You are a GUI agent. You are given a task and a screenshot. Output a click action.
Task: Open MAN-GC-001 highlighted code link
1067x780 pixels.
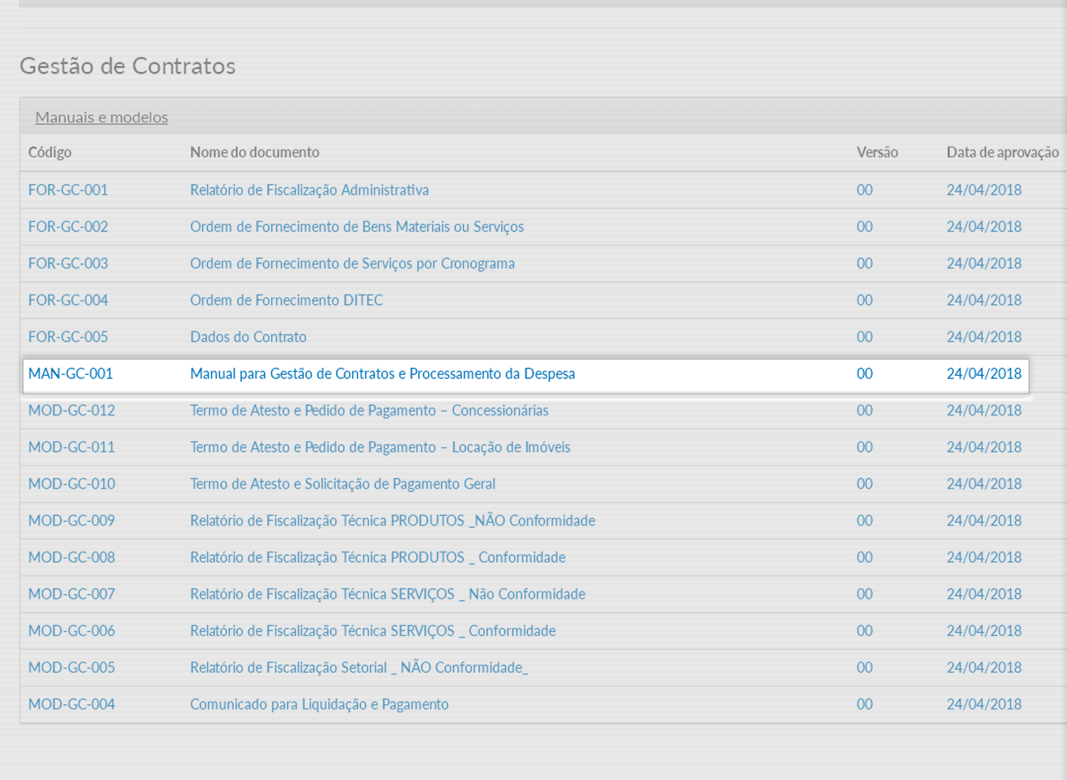pos(70,374)
